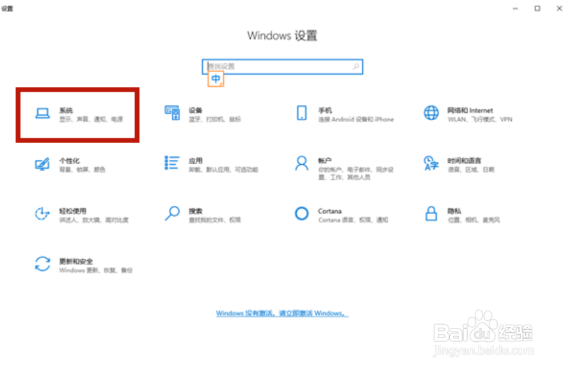
Task: Select the 时间和语言 title text
Action: 464,161
